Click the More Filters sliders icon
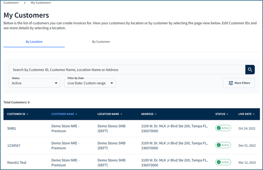 pyautogui.click(x=231, y=83)
